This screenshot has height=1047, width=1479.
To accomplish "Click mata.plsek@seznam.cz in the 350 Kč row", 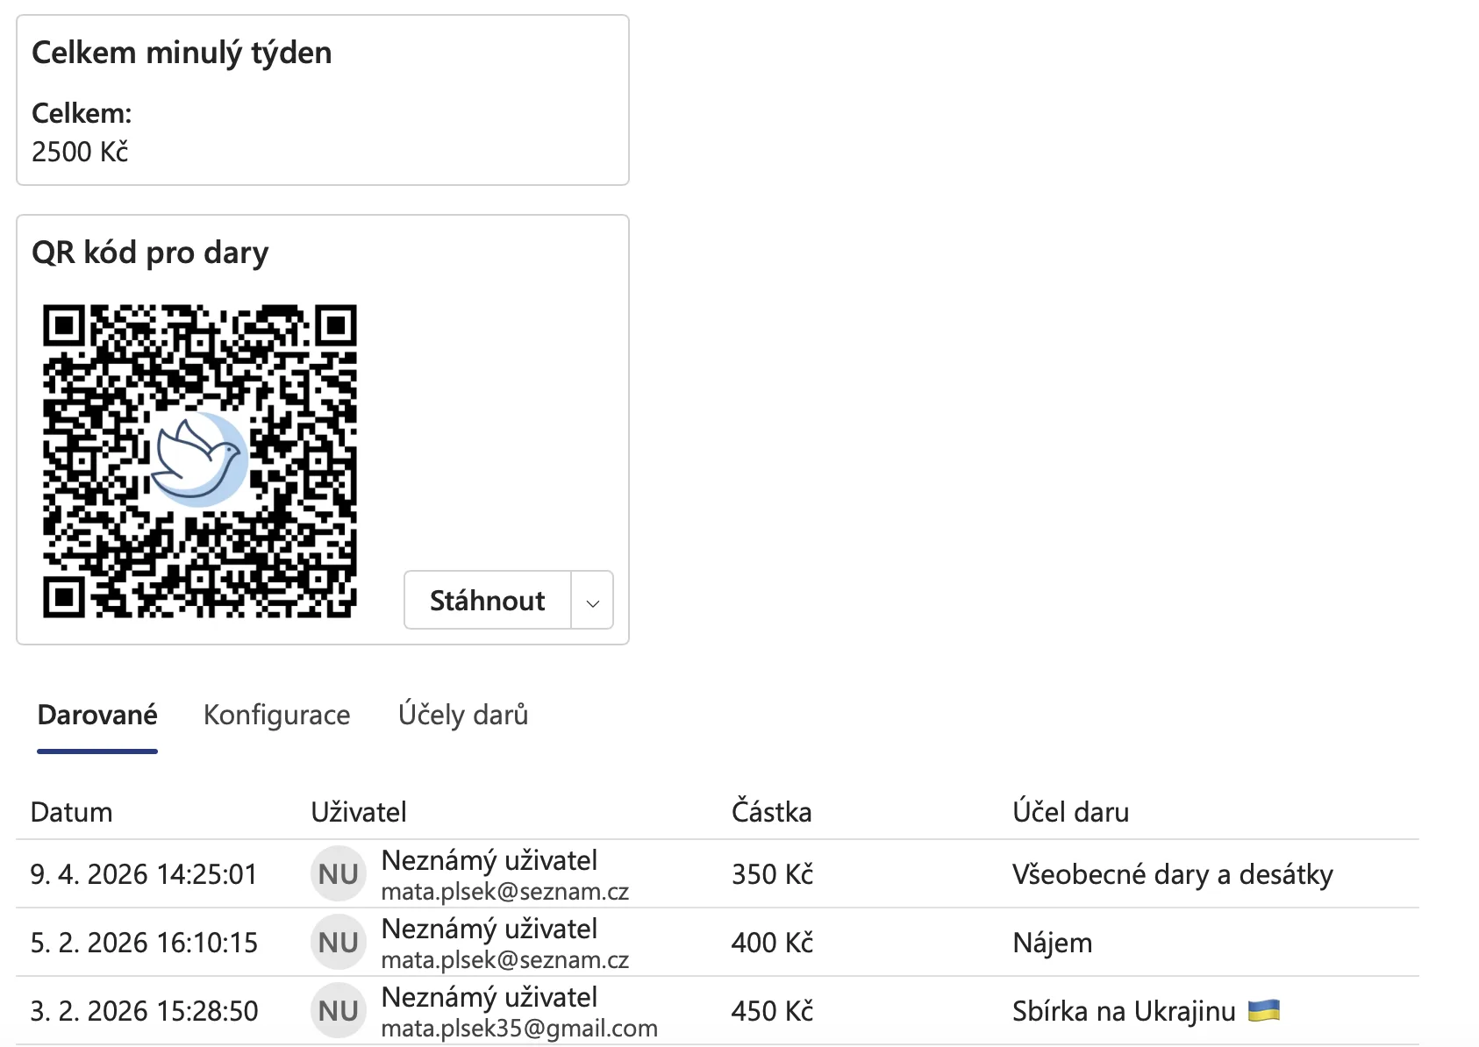I will point(505,891).
